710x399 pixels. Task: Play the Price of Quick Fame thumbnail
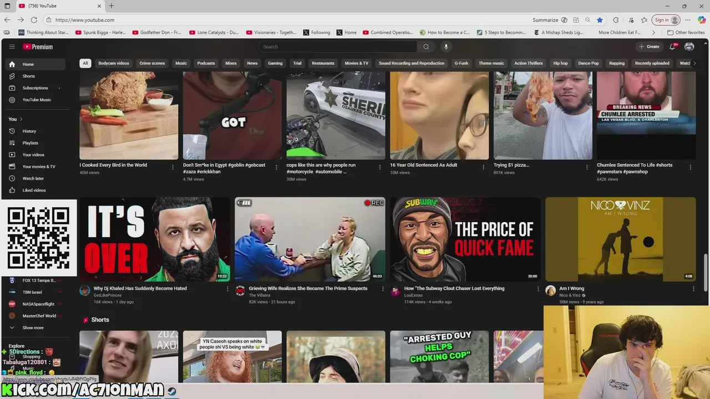coord(465,239)
